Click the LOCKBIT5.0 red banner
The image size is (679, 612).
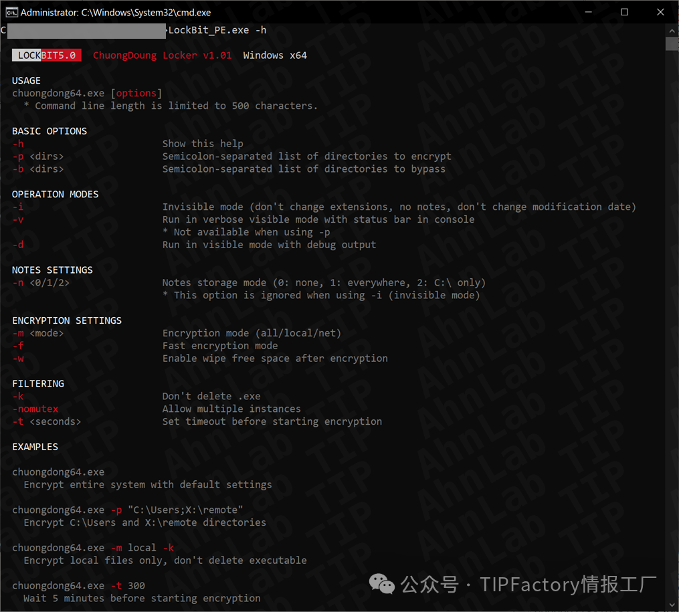pyautogui.click(x=46, y=56)
